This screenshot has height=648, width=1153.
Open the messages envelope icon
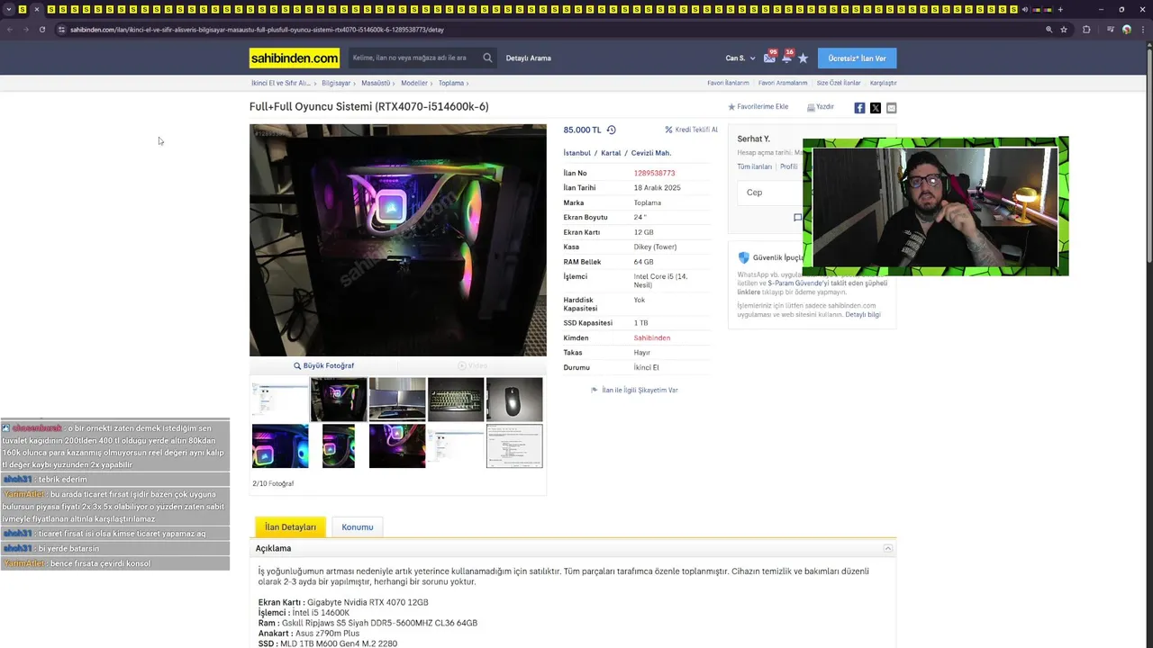[769, 58]
